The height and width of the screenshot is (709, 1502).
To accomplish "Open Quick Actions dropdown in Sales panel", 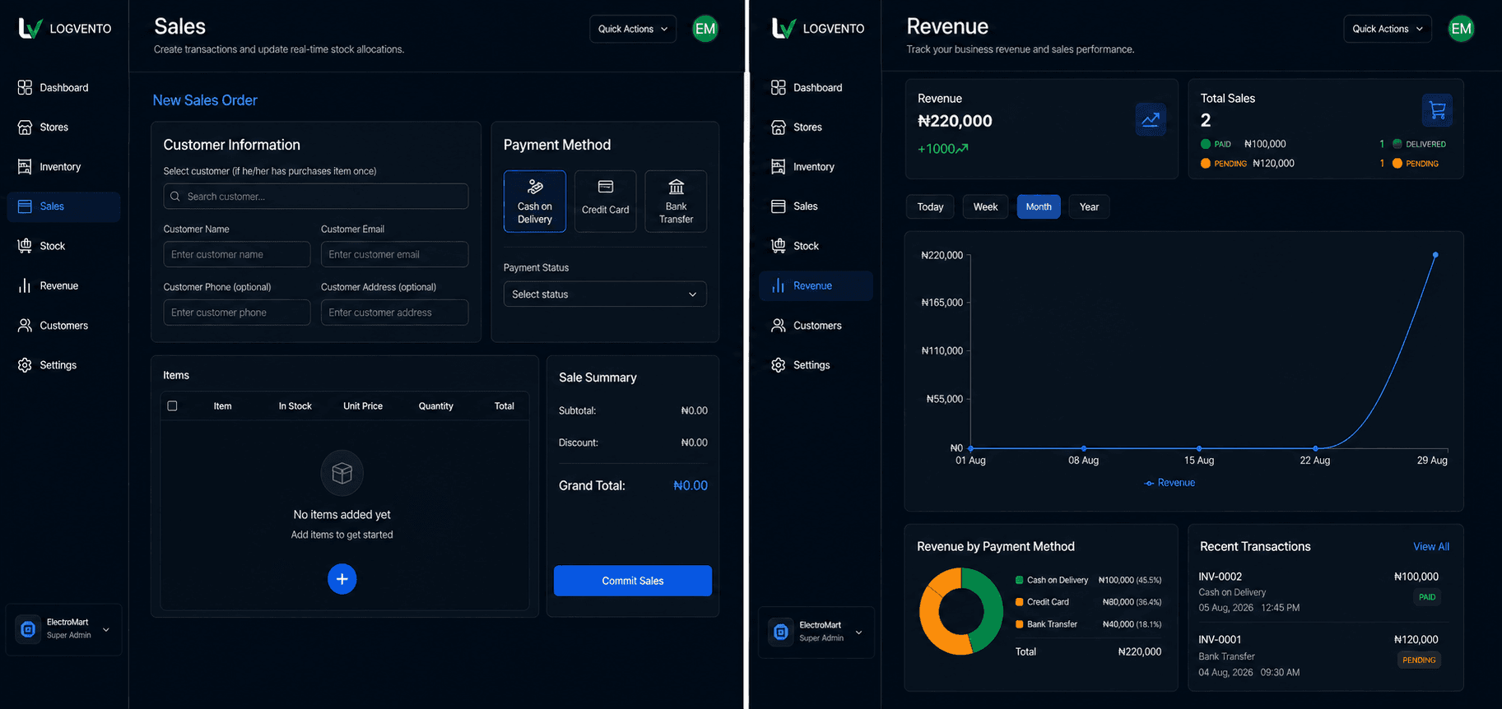I will [x=633, y=29].
